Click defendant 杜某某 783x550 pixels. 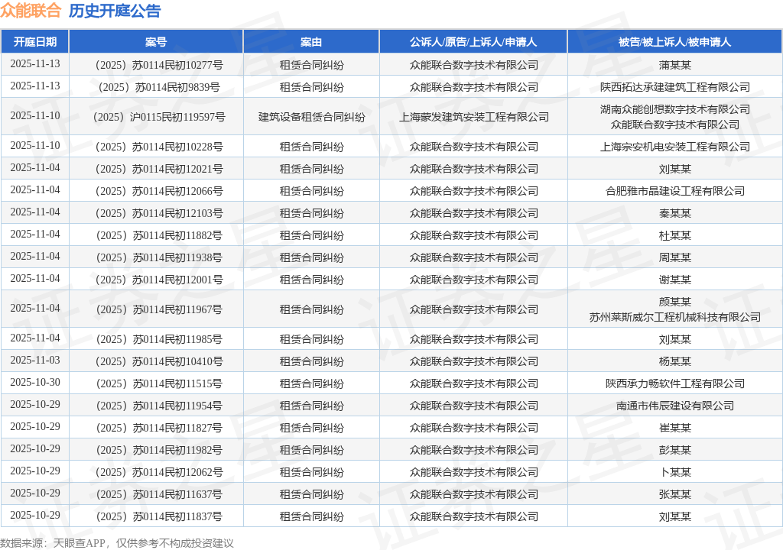coord(674,235)
